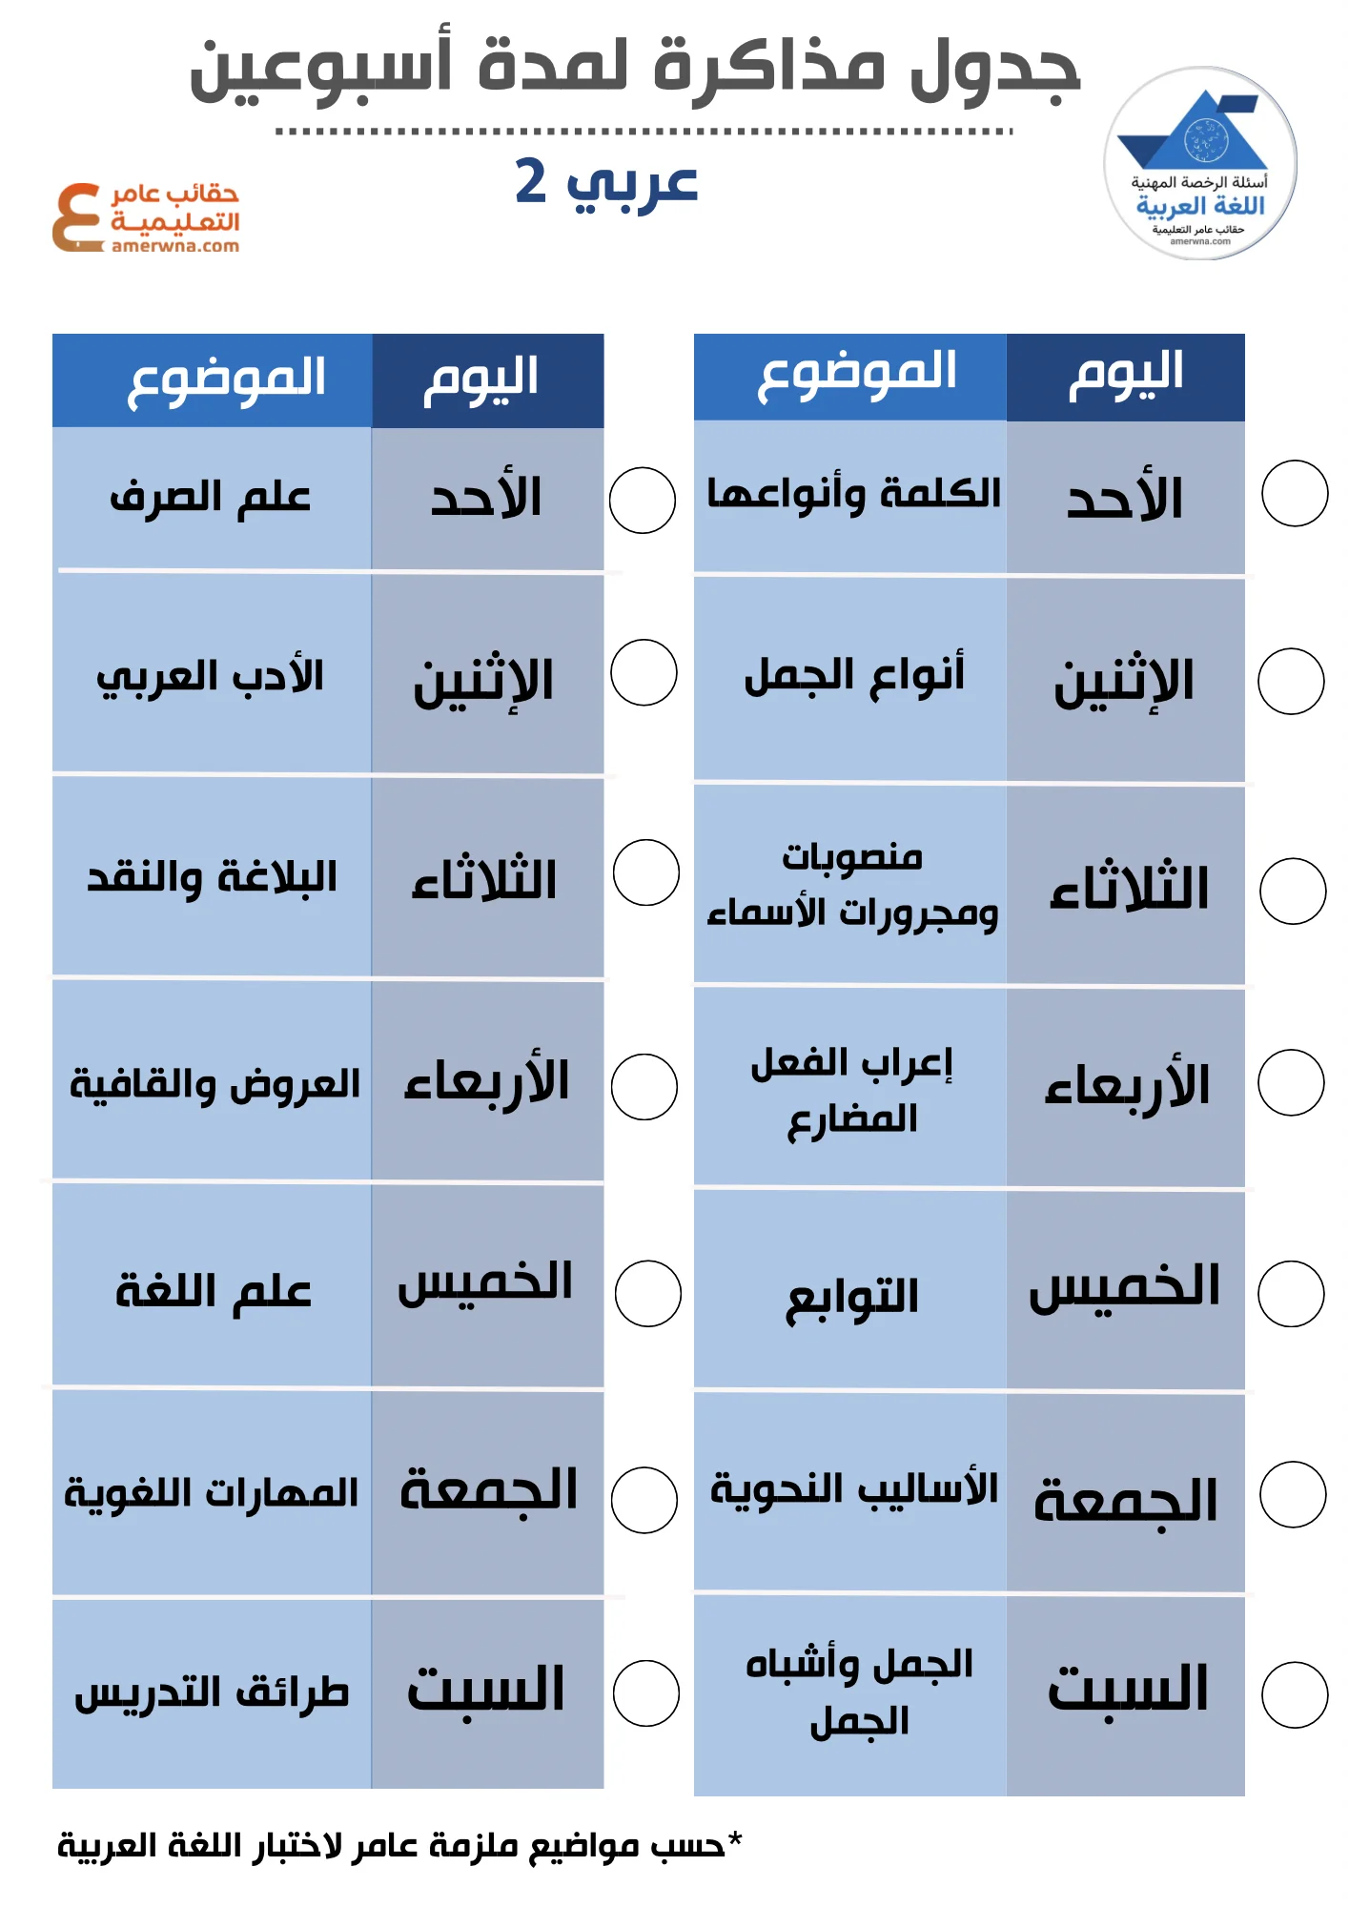
Task: Select the إعراب الفعل المضارع topic cell
Action: (850, 1089)
